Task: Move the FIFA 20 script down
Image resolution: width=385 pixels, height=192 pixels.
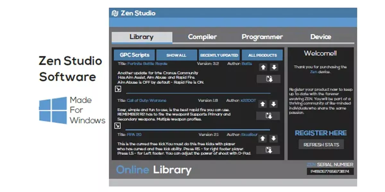Action: click(x=273, y=139)
